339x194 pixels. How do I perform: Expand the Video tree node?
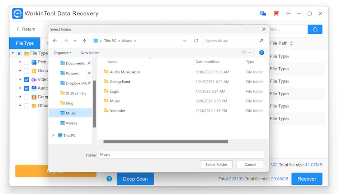tap(20, 79)
